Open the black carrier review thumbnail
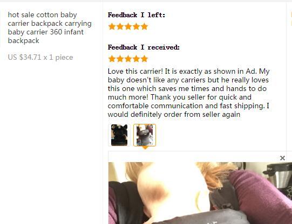The height and width of the screenshot is (224, 292). (119, 135)
